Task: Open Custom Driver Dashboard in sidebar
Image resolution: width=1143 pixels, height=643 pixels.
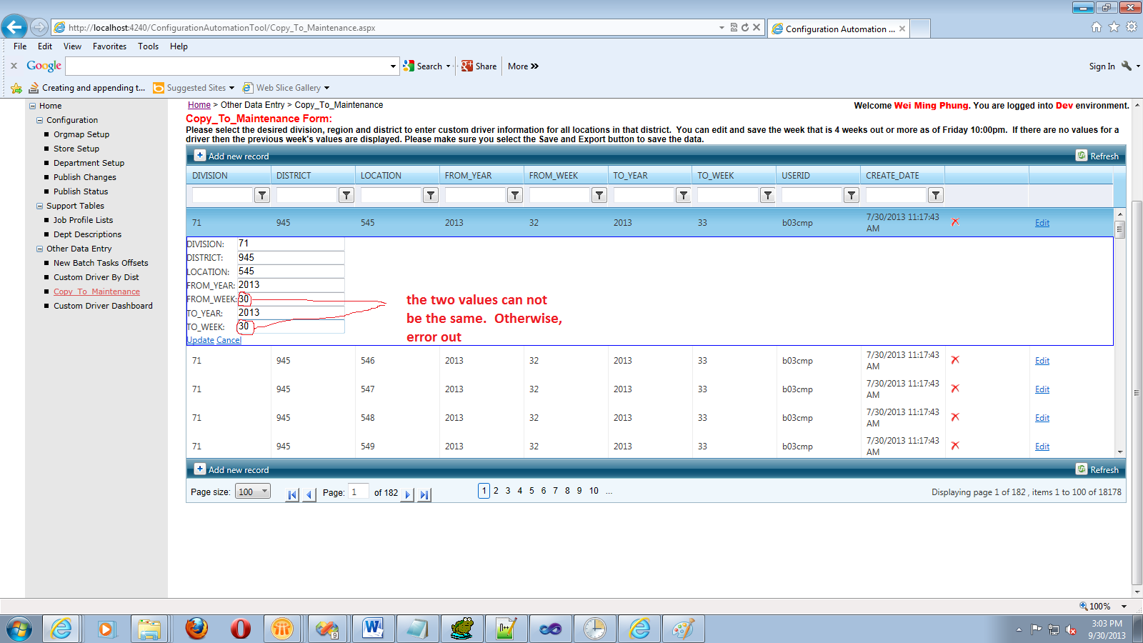Action: (x=103, y=306)
